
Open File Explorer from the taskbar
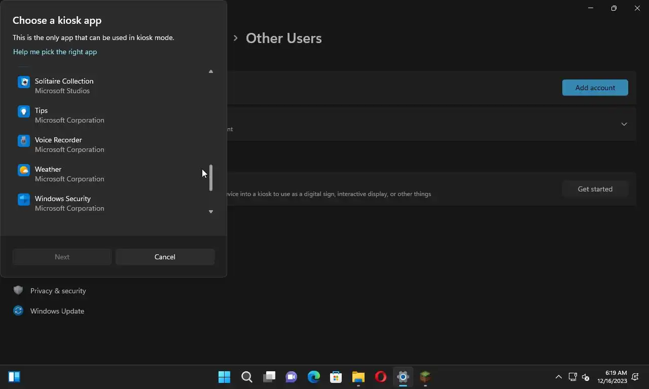(x=358, y=377)
